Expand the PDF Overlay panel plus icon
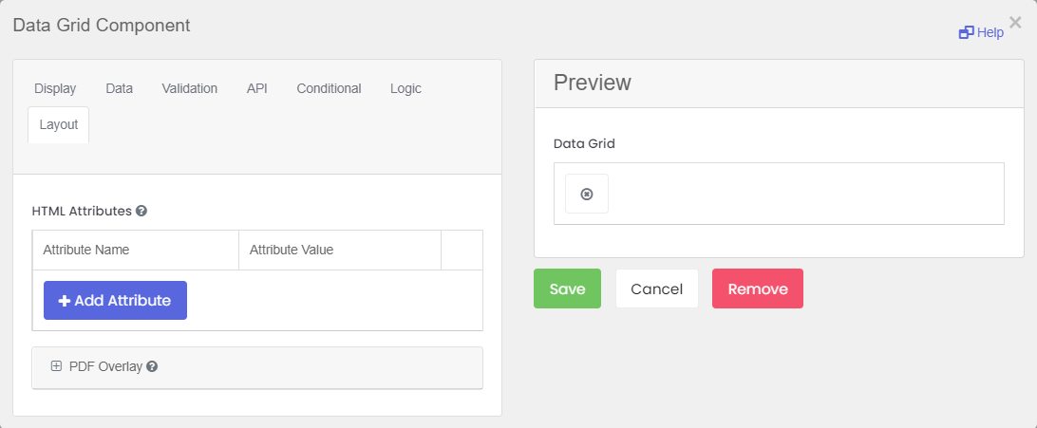The width and height of the screenshot is (1037, 428). click(56, 366)
